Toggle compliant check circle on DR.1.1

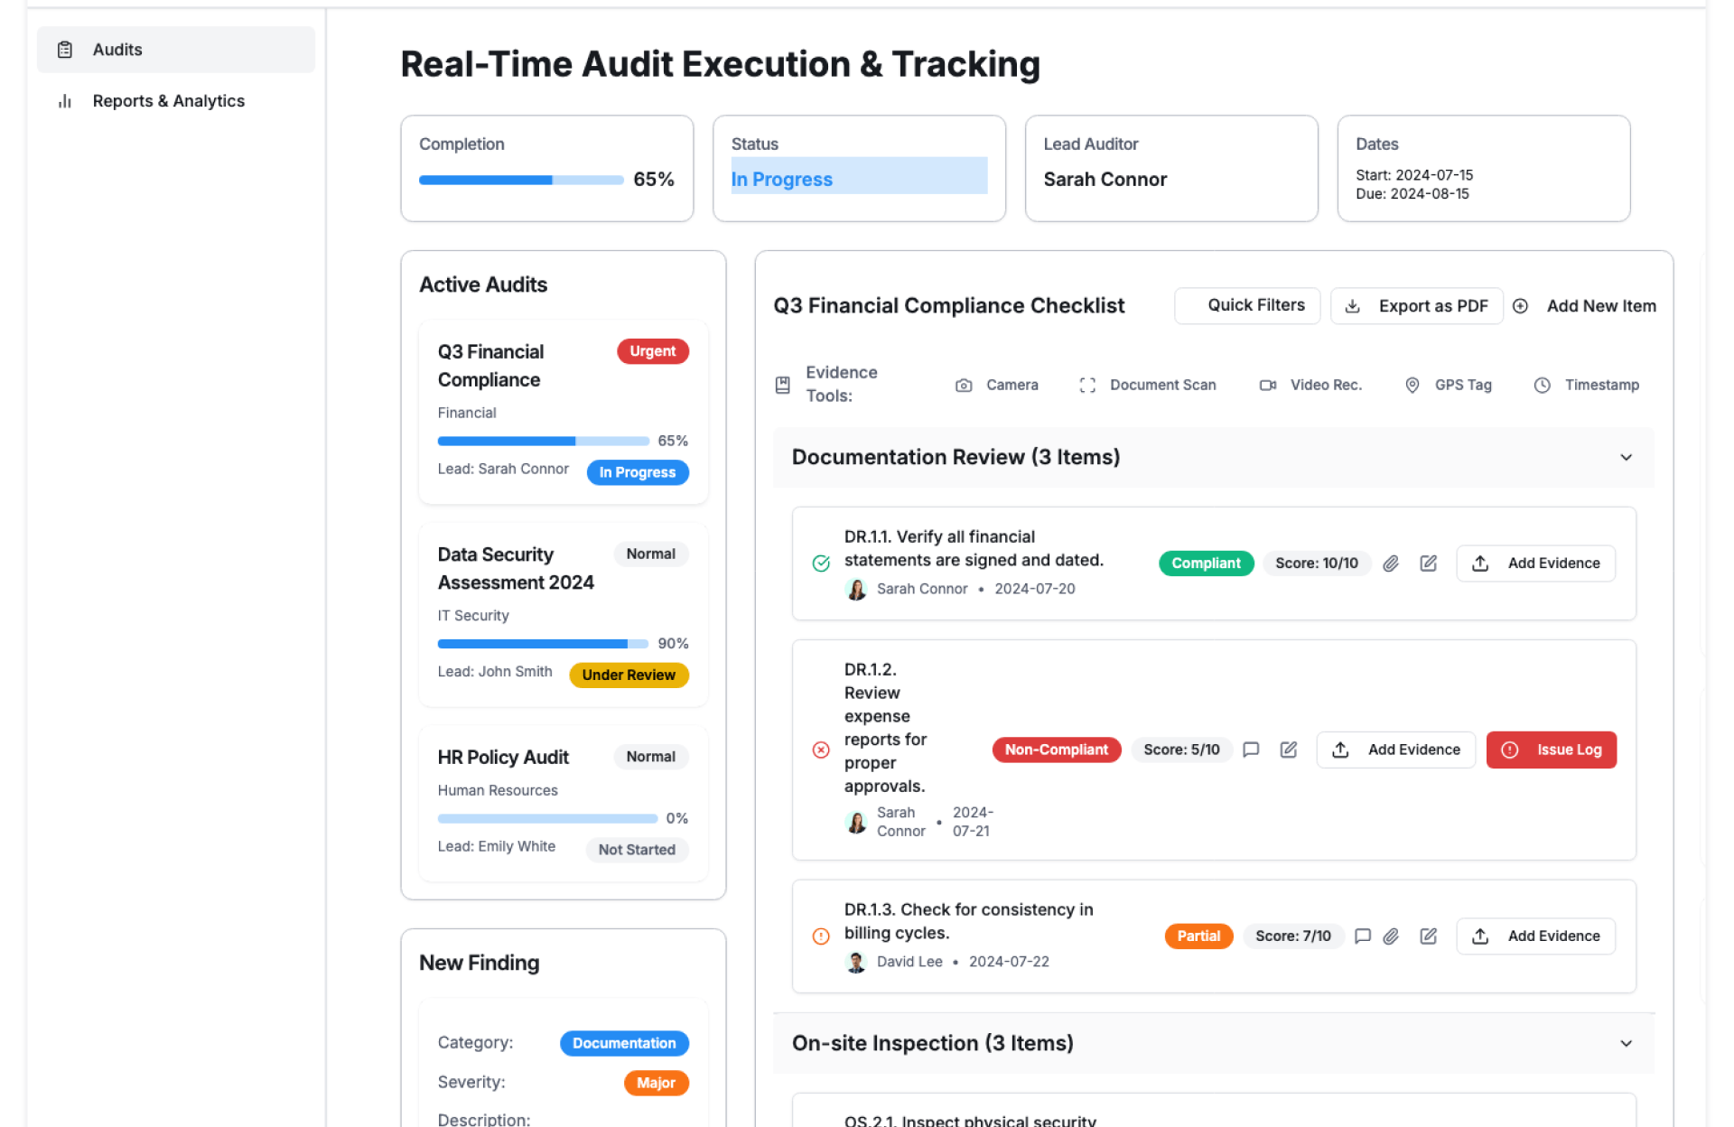coord(821,563)
